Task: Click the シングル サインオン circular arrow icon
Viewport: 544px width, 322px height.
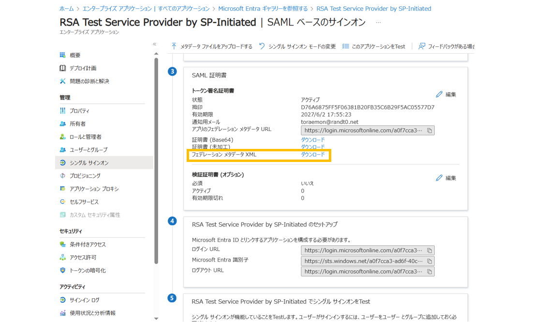Action: coord(62,163)
